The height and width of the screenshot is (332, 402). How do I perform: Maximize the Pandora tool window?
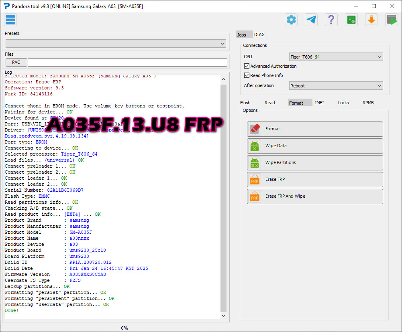tap(374, 6)
